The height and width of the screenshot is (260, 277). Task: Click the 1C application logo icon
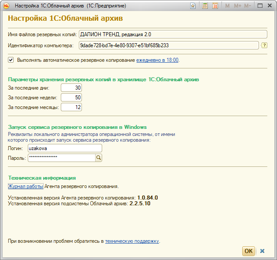click(6, 6)
